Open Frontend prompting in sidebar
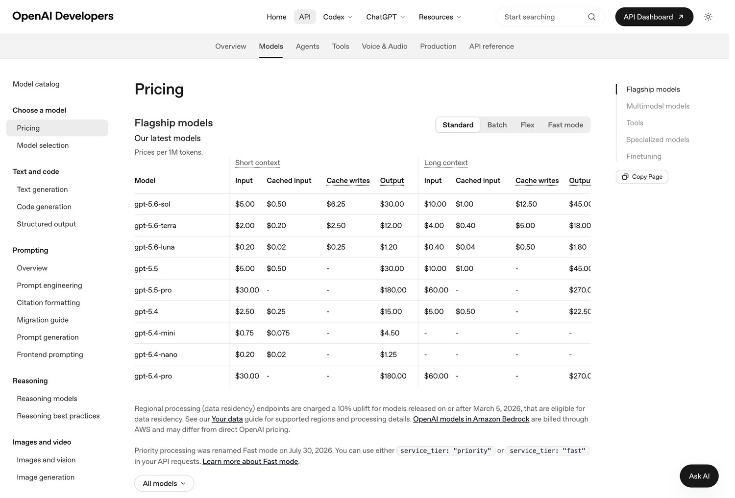The height and width of the screenshot is (498, 735). [x=50, y=355]
